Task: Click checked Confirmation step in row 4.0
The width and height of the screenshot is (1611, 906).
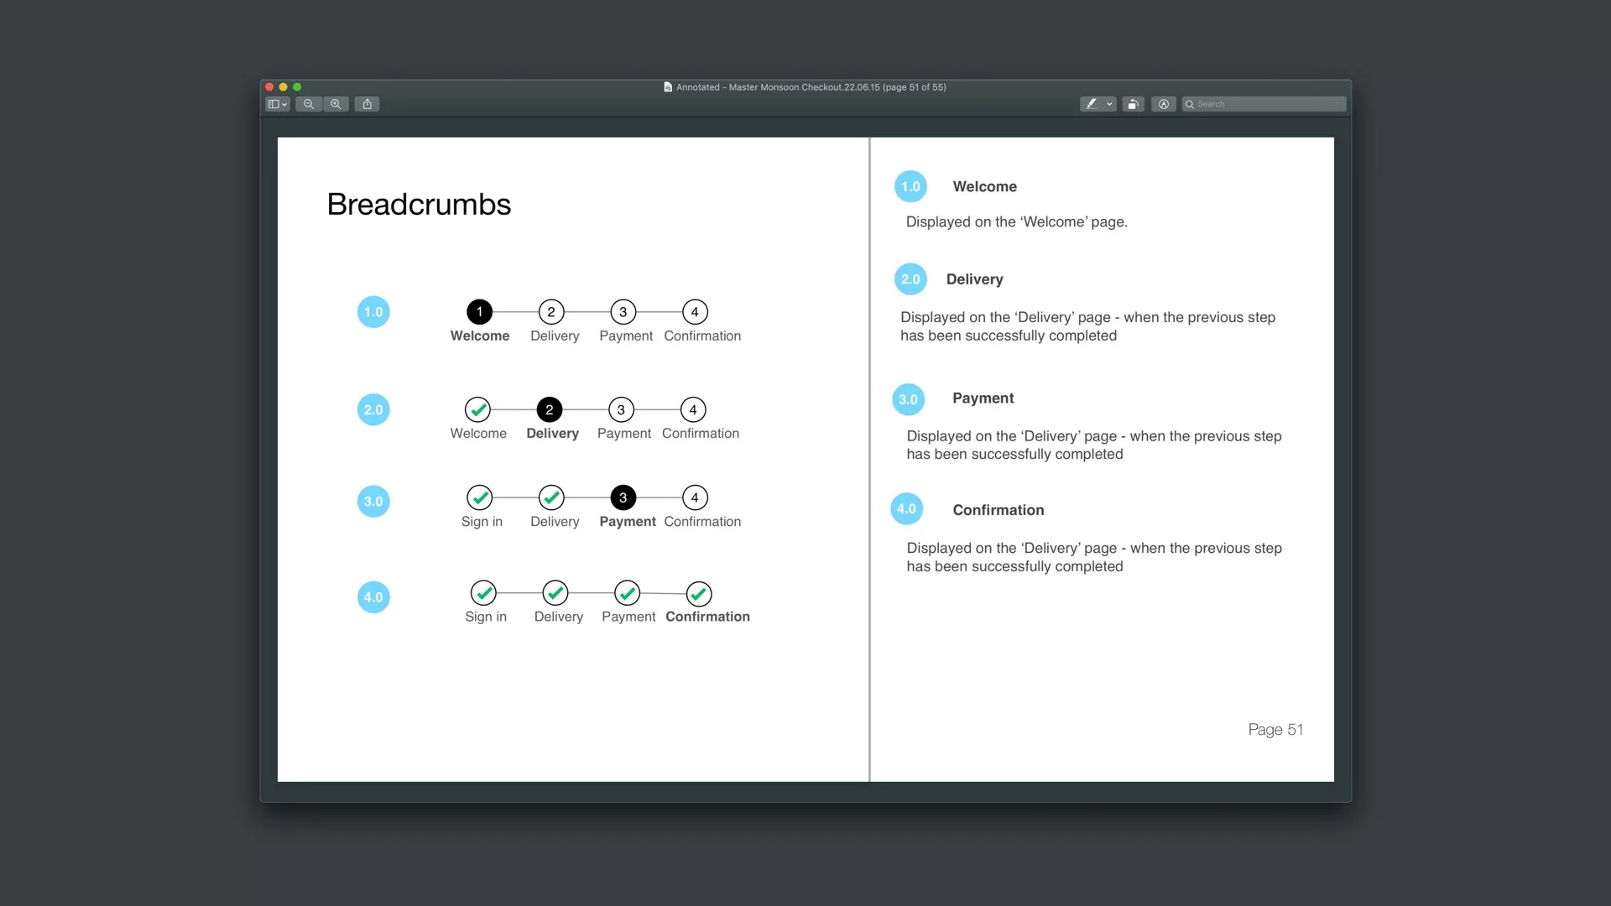Action: (x=699, y=594)
